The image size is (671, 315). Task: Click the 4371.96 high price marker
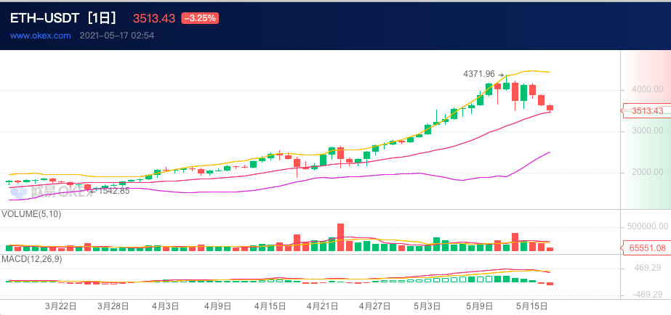tap(478, 74)
